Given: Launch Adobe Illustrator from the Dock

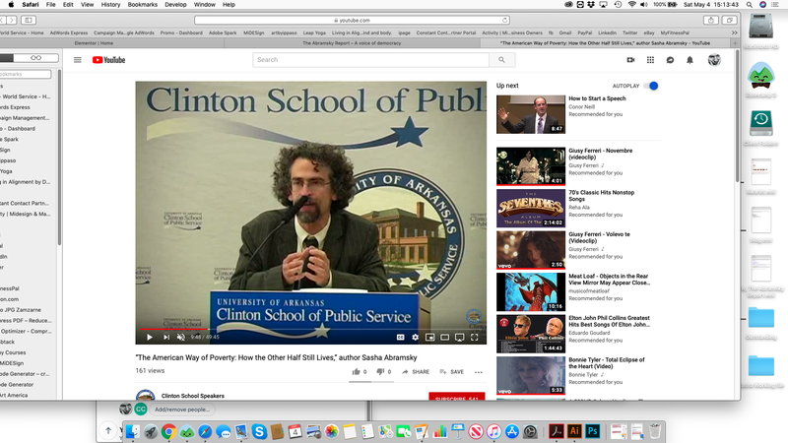Looking at the screenshot, I should click(574, 431).
